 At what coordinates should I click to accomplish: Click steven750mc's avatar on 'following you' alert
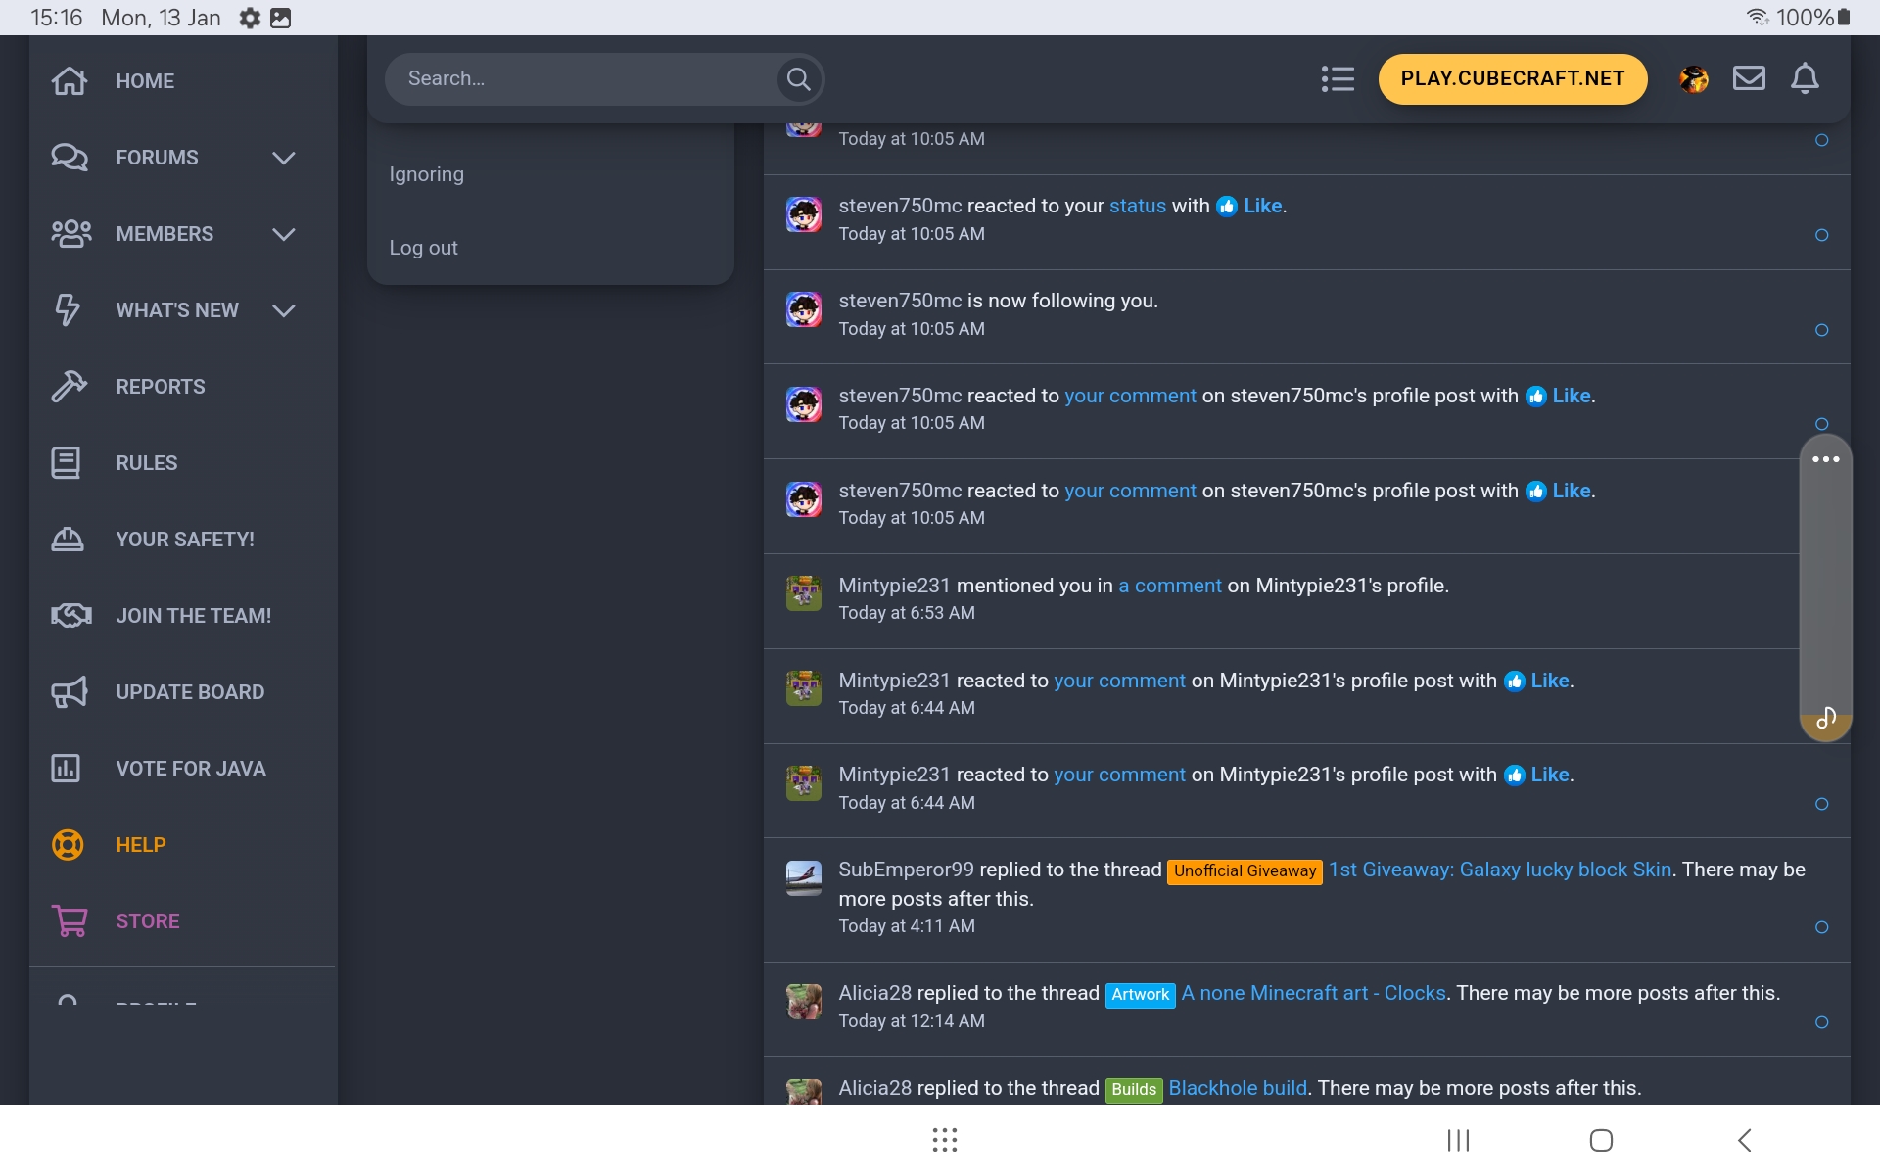[x=804, y=309]
